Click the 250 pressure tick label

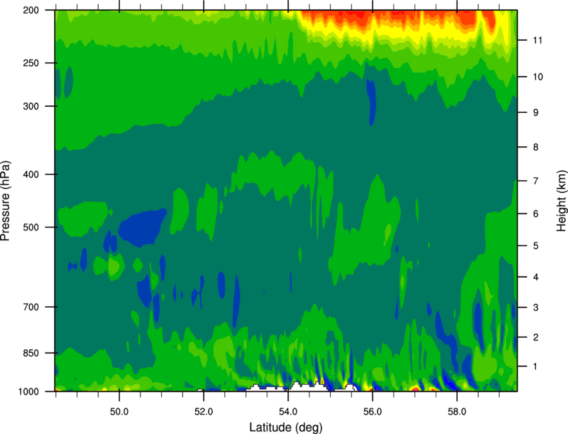pyautogui.click(x=31, y=63)
